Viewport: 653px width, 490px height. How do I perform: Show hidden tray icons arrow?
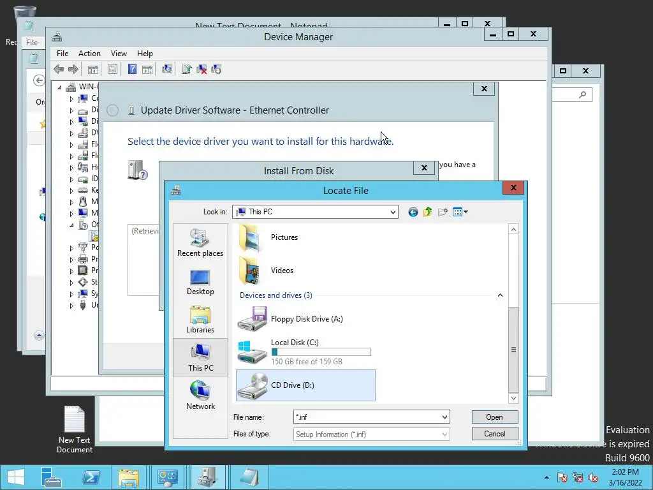[x=547, y=477]
